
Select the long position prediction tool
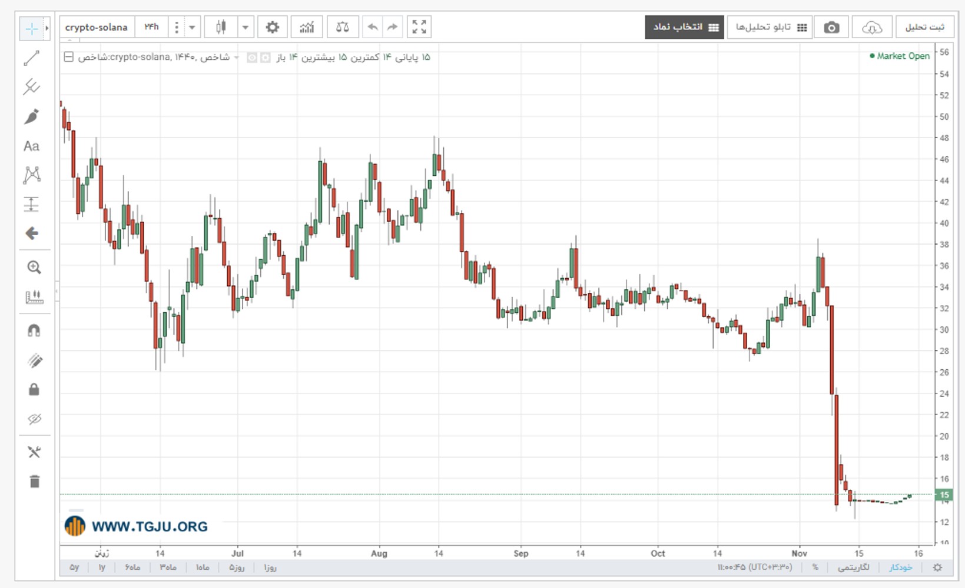click(31, 204)
